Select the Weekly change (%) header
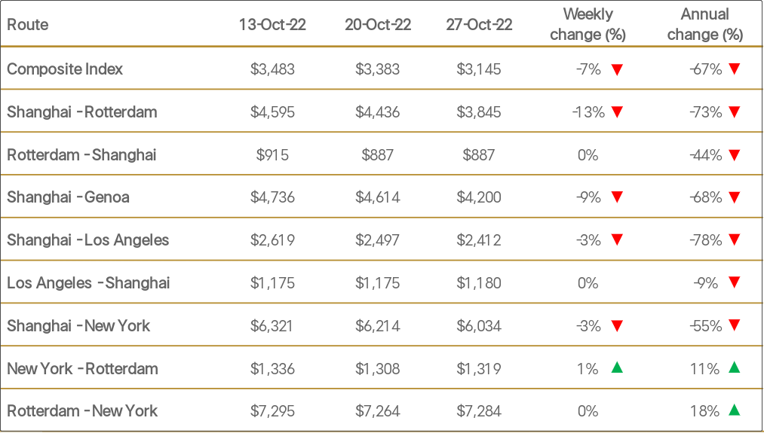Screen dimensions: 764x433 click(x=588, y=24)
